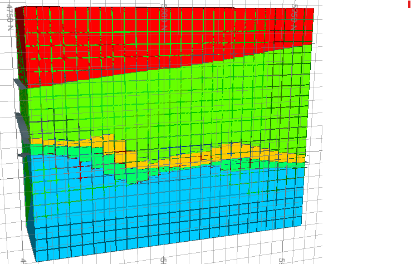Select the lower gray wedge on model's left edge
Image resolution: width=411 pixels, height=264 pixels.
pyautogui.click(x=21, y=125)
